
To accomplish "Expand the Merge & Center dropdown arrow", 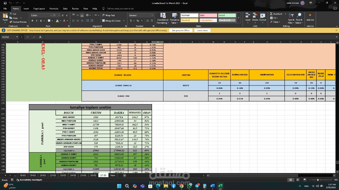I will point(124,21).
